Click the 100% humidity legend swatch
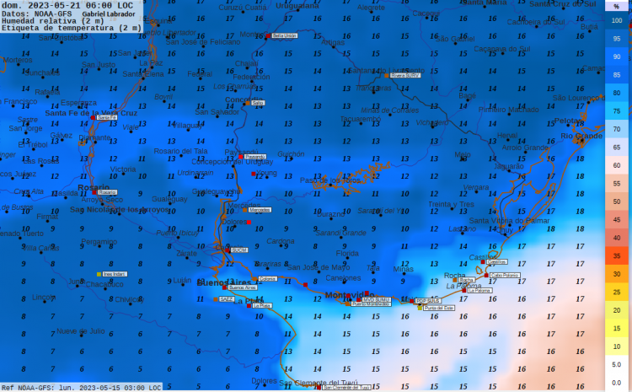This screenshot has height=392, width=632. tap(618, 21)
